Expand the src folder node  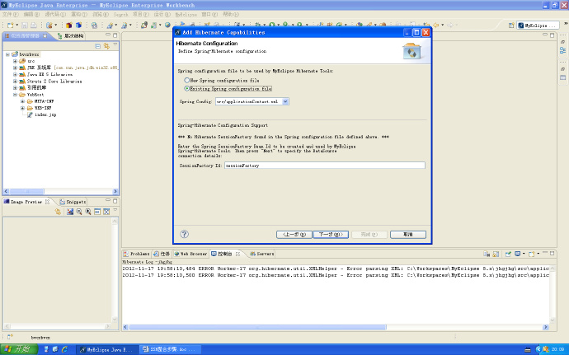(x=15, y=61)
